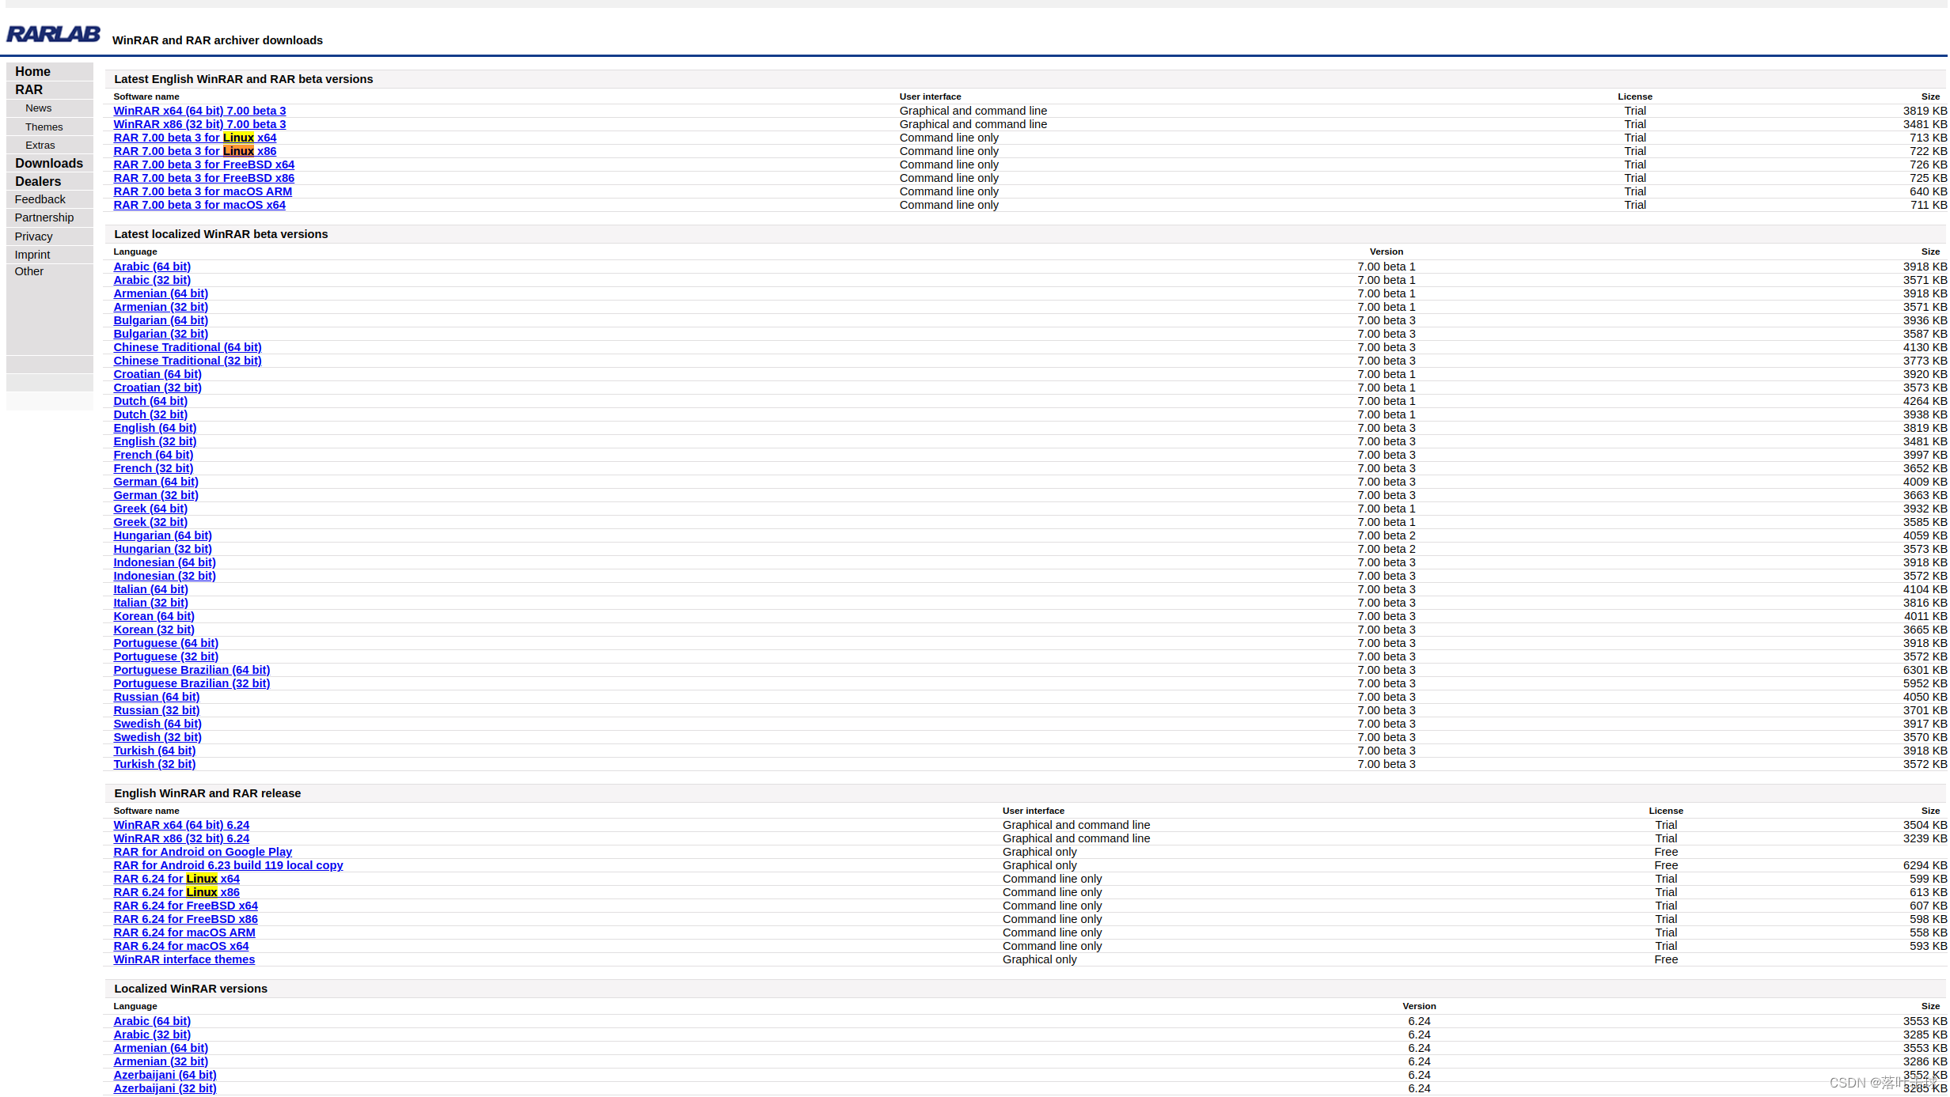
Task: Open Bulgarian (64 bit) beta link
Action: pyautogui.click(x=161, y=320)
